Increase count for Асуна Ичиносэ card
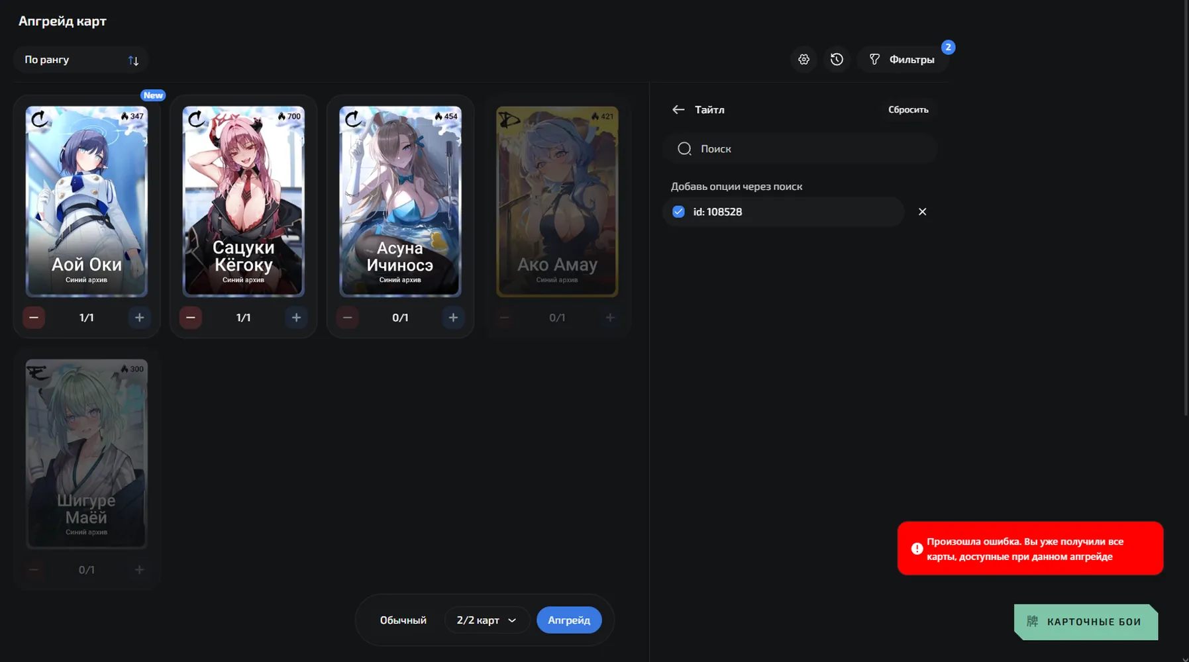1189x662 pixels. click(453, 318)
